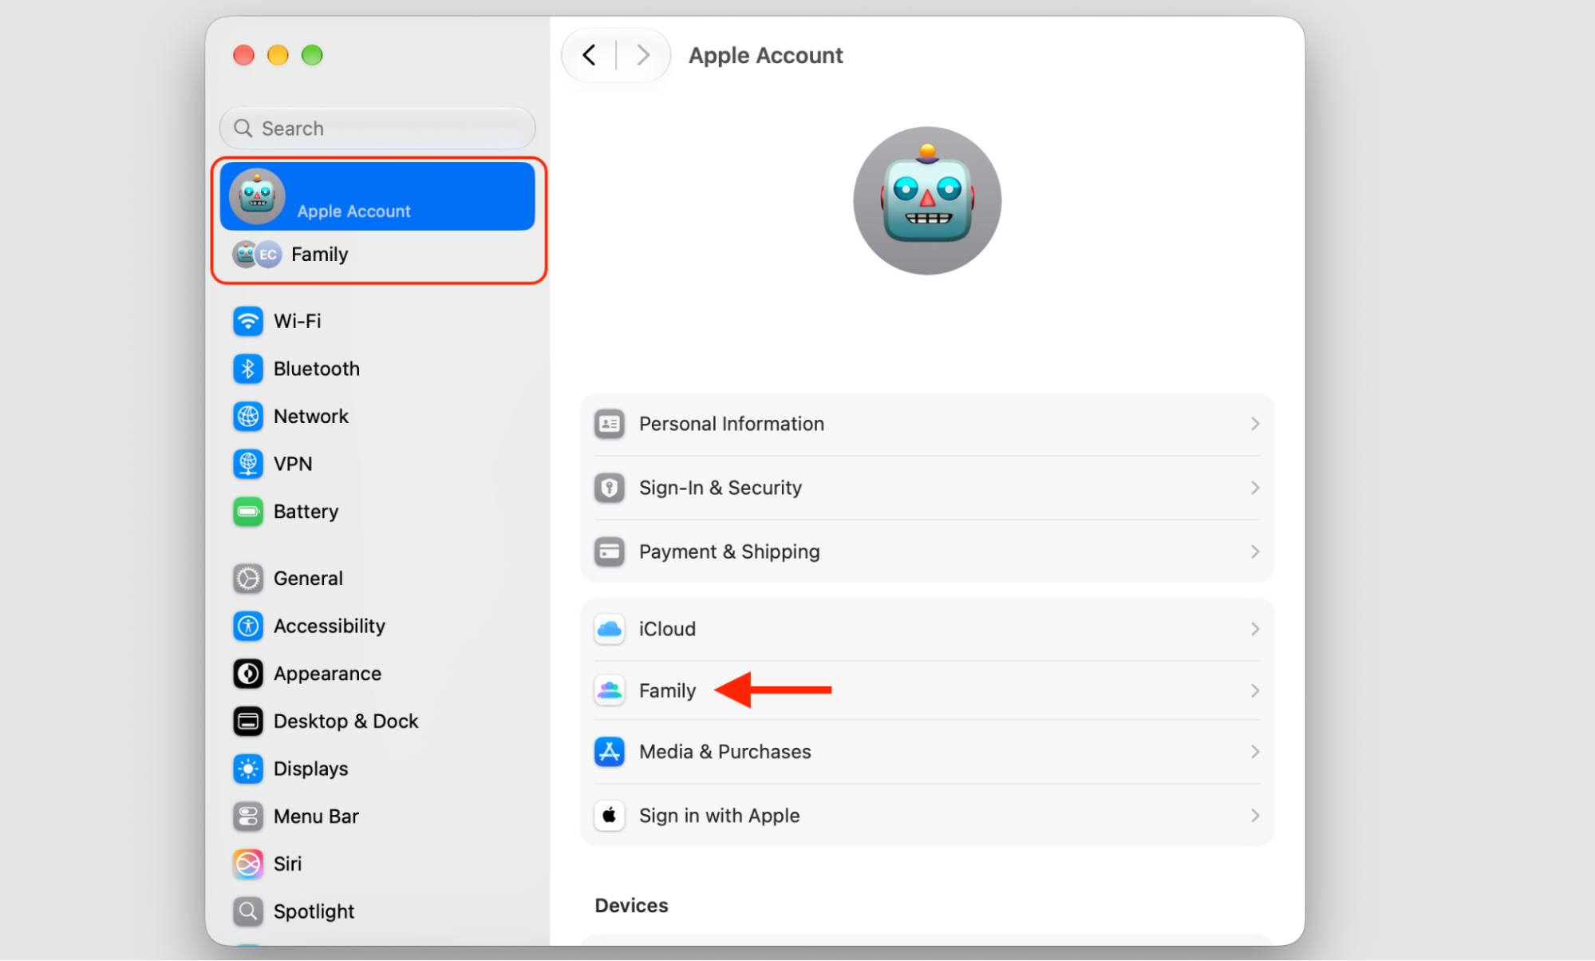The width and height of the screenshot is (1595, 961).
Task: Click the Family people icon in main pane
Action: [x=610, y=690]
